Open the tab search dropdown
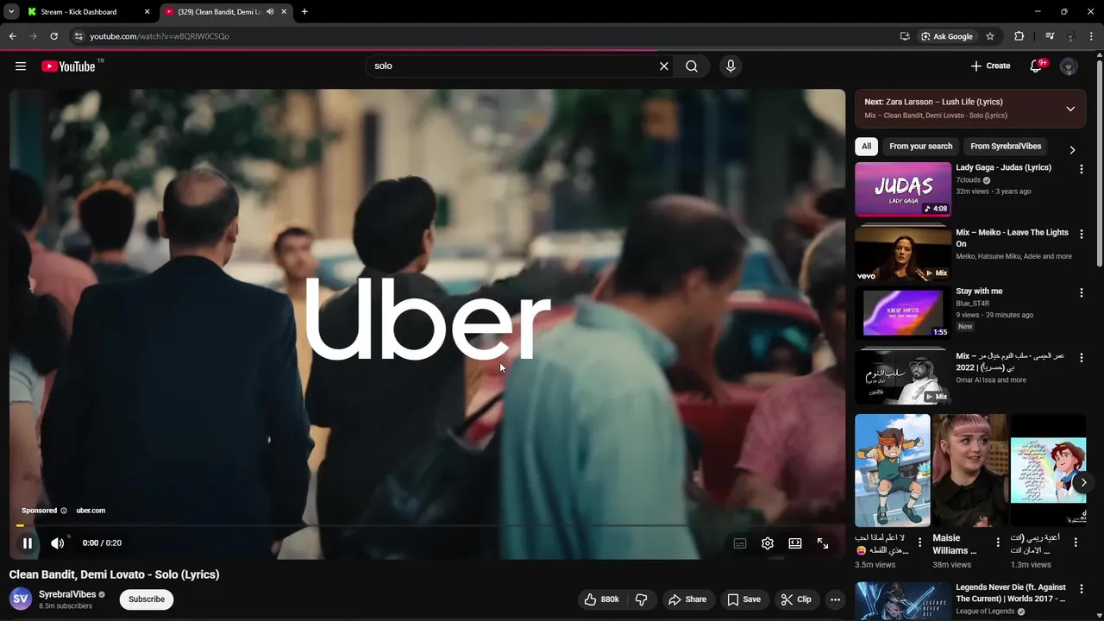Image resolution: width=1104 pixels, height=621 pixels. pos(11,12)
